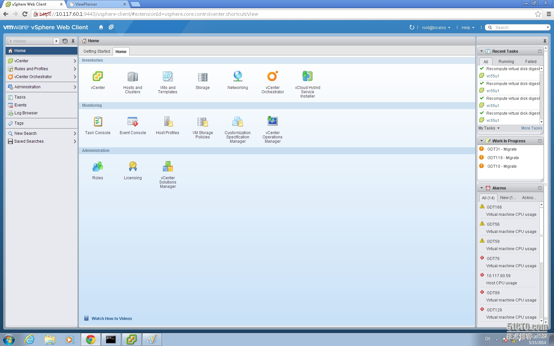Click the header new window icon

coord(111,27)
